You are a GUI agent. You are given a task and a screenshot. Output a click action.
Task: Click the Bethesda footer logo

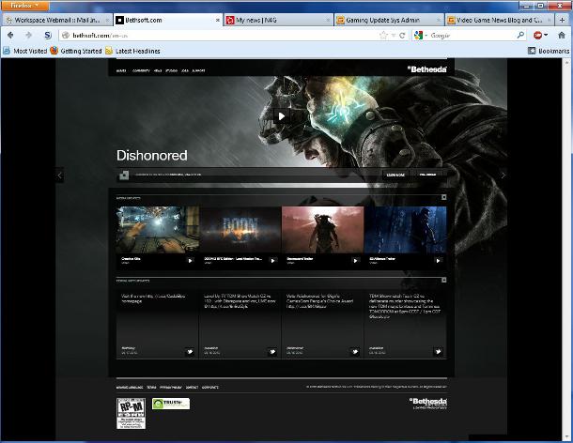(x=428, y=403)
